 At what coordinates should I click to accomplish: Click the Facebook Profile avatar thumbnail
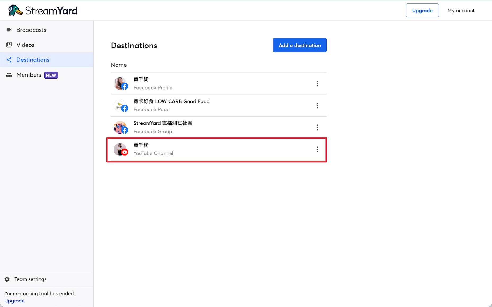click(121, 84)
